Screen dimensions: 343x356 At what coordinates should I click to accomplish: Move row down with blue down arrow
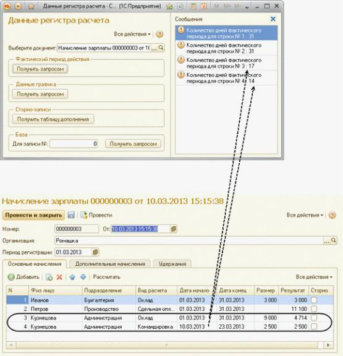click(83, 277)
